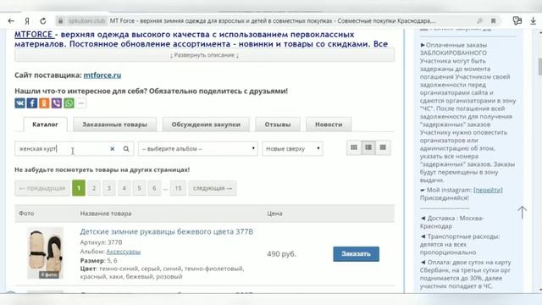Open the Заказанные товары tab
This screenshot has height=305, width=542.
[115, 125]
